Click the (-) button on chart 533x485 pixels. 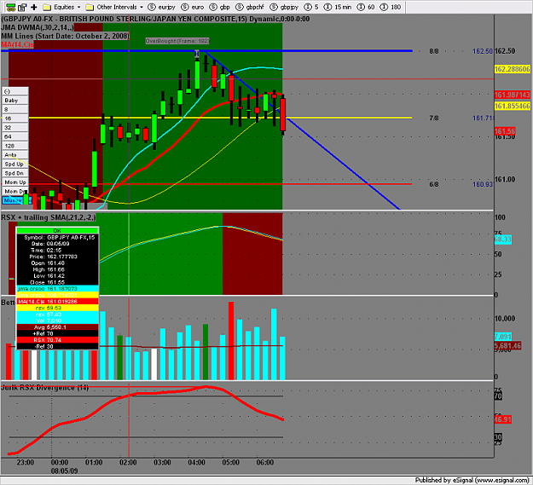click(x=15, y=91)
